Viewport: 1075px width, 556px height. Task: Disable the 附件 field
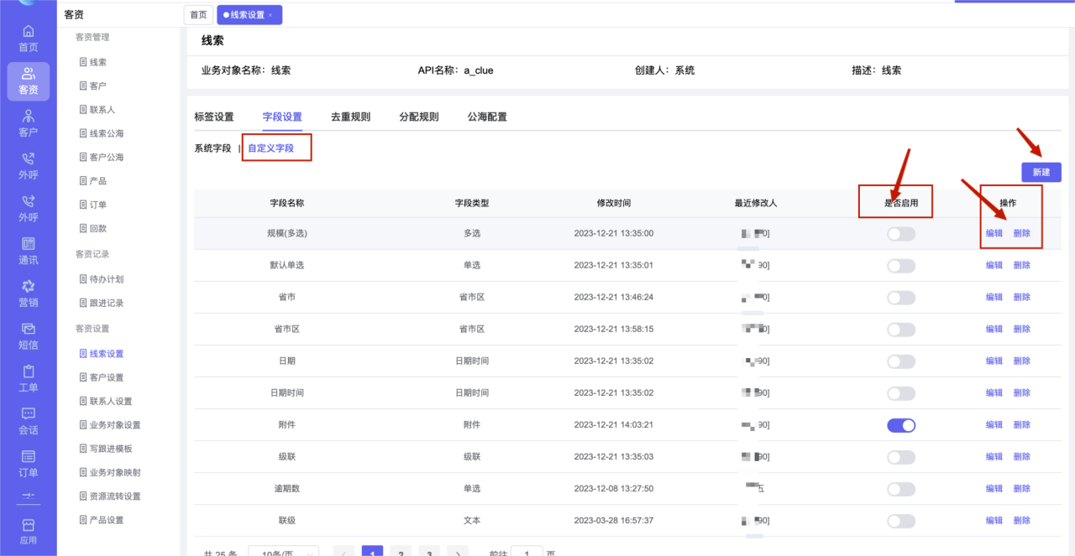(901, 425)
